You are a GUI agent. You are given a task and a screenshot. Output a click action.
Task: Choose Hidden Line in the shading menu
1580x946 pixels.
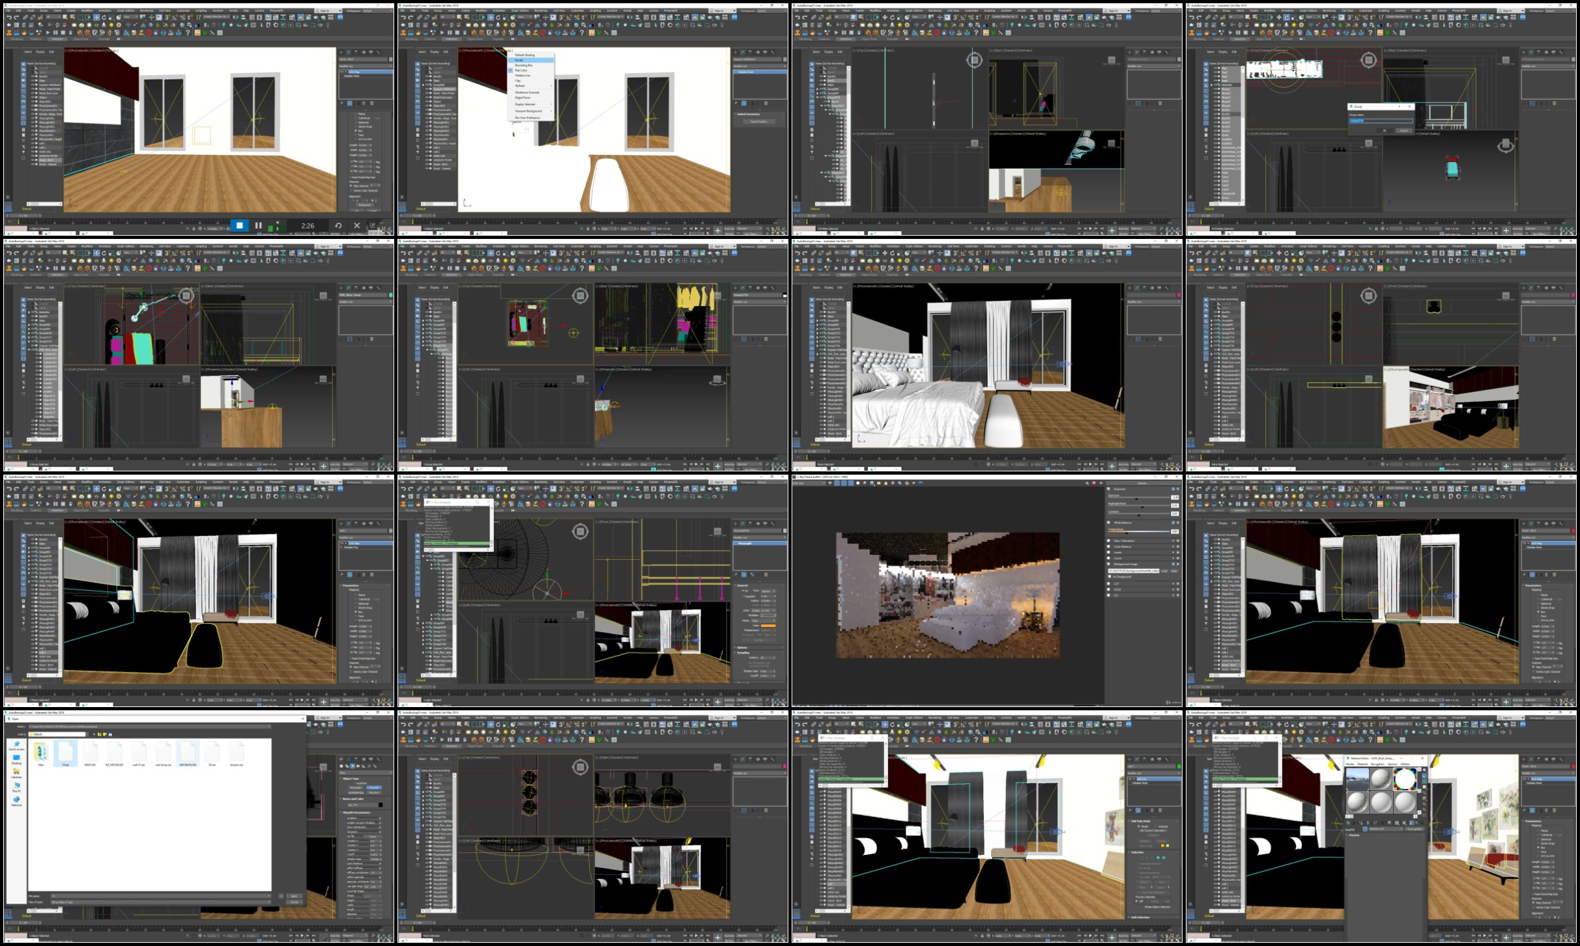[523, 76]
